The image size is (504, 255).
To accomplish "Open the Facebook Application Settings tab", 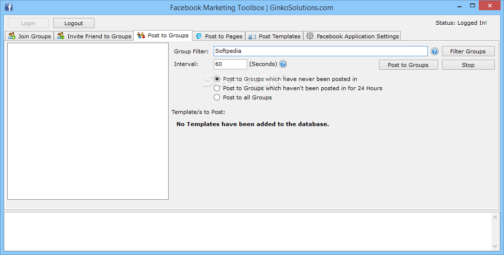I will click(x=358, y=36).
